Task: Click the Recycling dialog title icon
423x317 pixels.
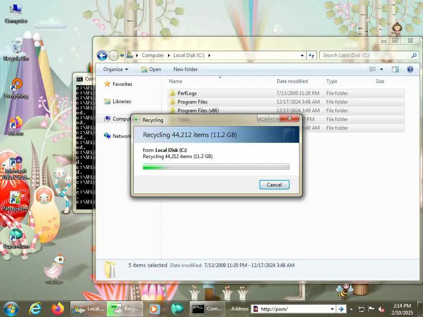Action: tap(137, 120)
